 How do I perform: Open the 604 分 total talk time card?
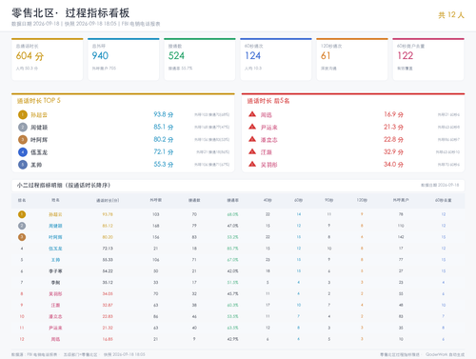(48, 59)
